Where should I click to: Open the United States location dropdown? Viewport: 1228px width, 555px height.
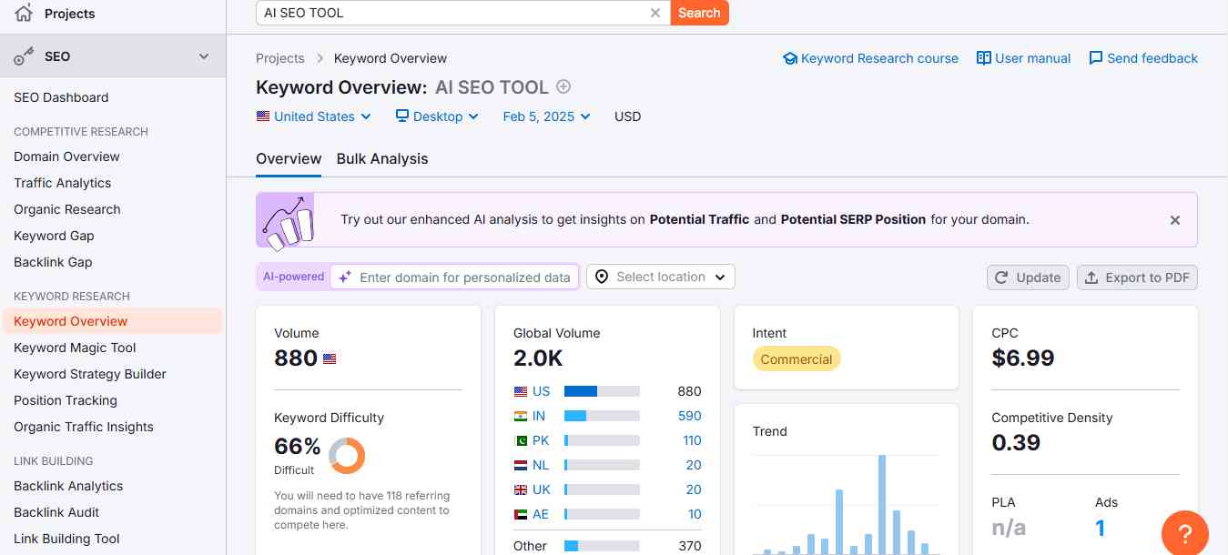coord(314,116)
